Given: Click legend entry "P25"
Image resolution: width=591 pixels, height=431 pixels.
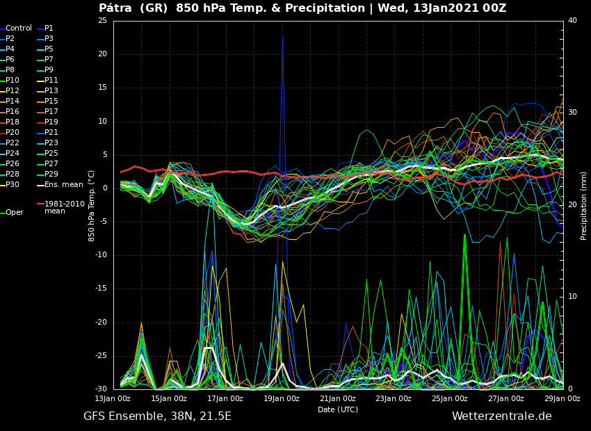Looking at the screenshot, I should coord(48,154).
